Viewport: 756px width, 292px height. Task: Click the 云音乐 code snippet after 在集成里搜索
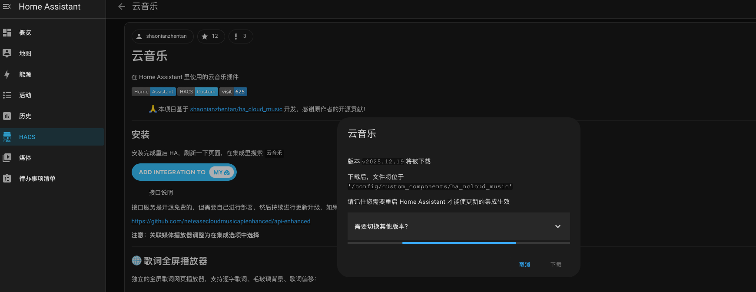[x=274, y=153]
